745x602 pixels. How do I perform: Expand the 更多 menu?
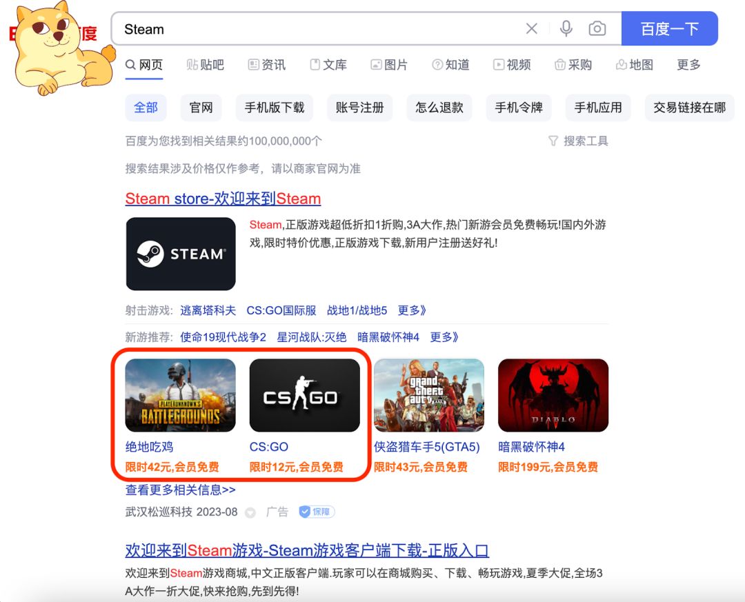click(x=688, y=65)
